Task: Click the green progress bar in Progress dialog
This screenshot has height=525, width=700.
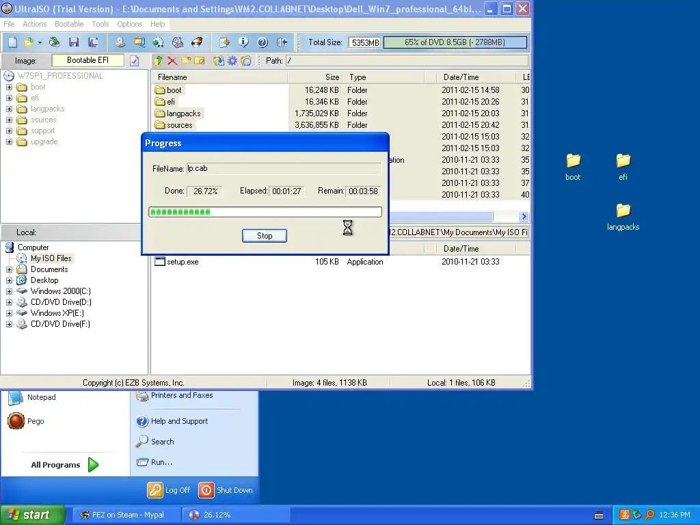Action: point(265,212)
